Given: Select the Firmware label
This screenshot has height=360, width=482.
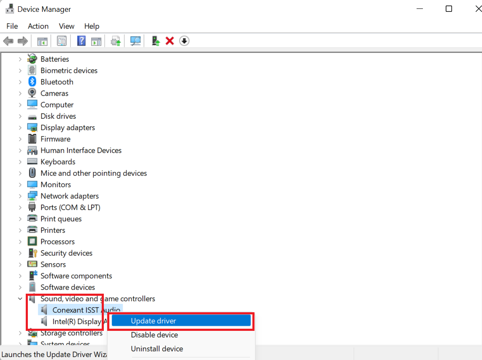Looking at the screenshot, I should [x=55, y=139].
